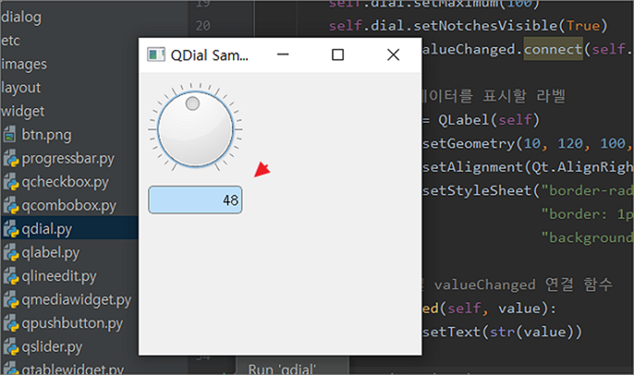The width and height of the screenshot is (634, 375).
Task: Select the layout folder in project tree
Action: click(21, 88)
